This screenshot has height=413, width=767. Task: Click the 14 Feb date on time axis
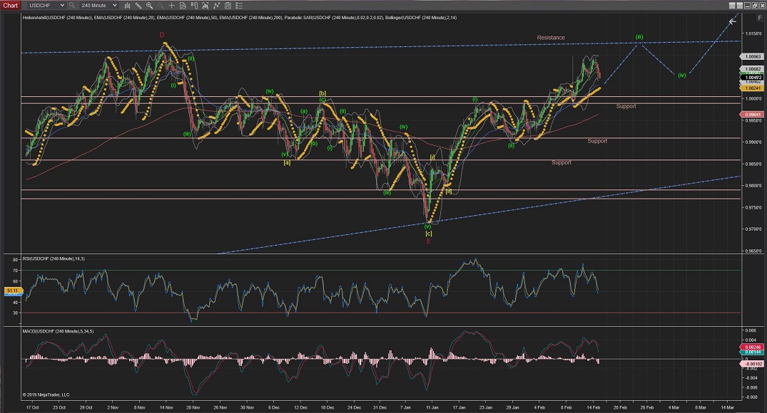point(594,407)
